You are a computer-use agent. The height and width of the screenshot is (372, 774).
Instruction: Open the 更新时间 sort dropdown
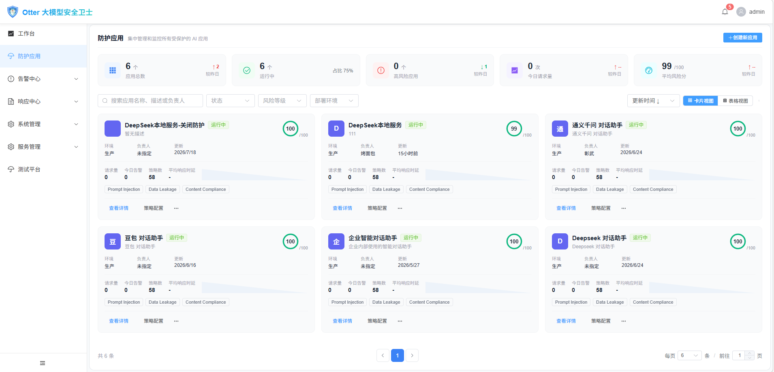(654, 101)
